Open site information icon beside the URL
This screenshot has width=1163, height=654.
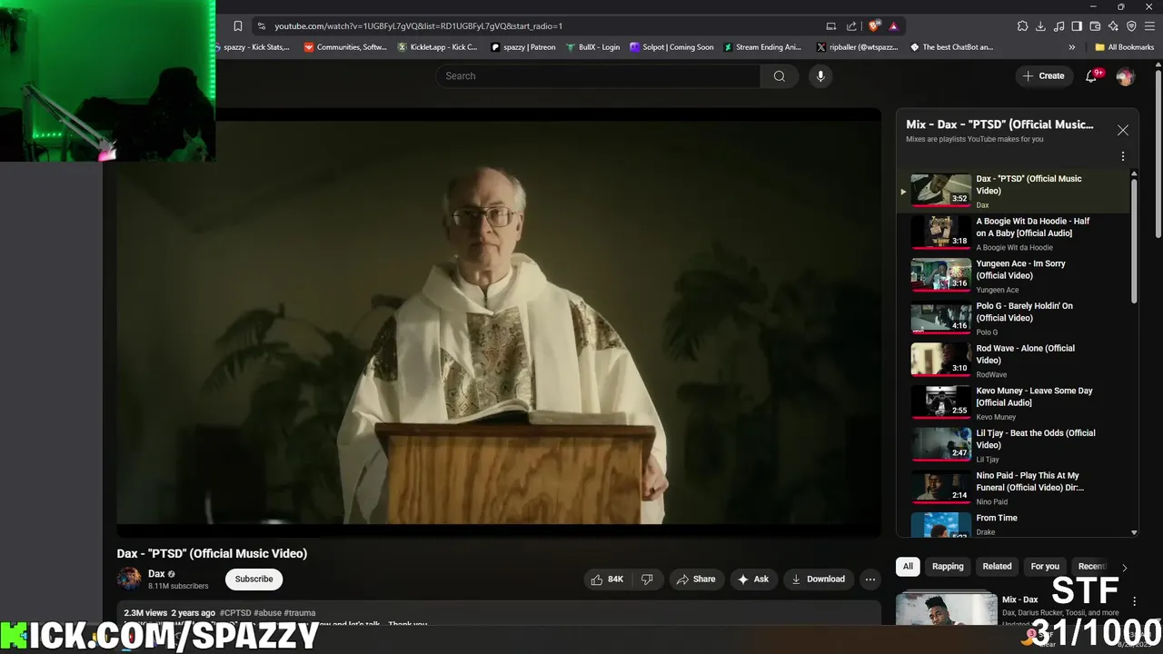coord(261,26)
